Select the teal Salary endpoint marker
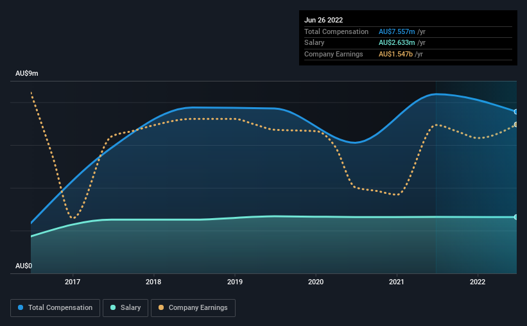This screenshot has height=326, width=527. click(516, 217)
